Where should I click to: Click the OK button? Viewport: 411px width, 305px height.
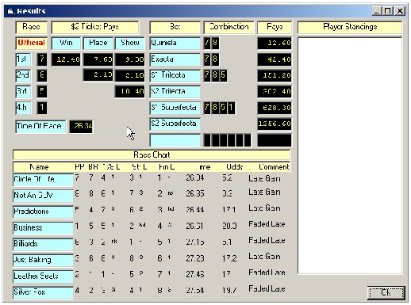point(386,292)
